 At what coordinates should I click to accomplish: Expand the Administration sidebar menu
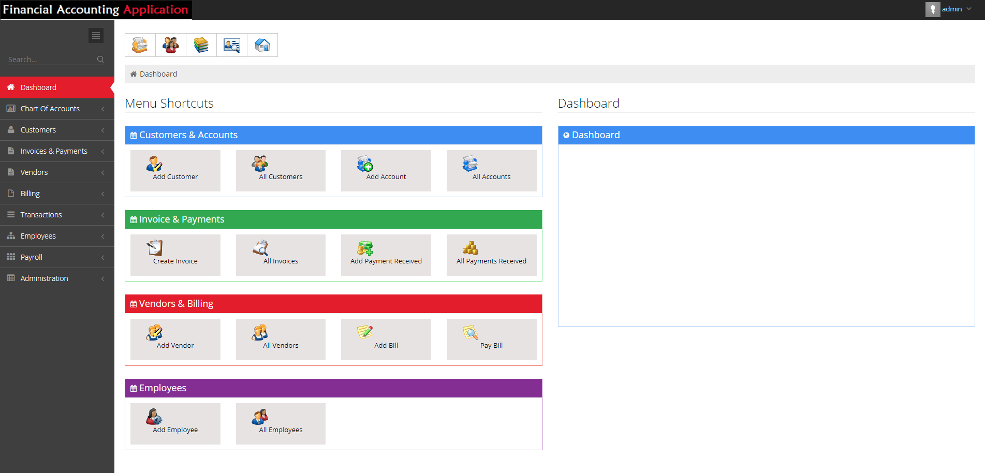tap(43, 278)
